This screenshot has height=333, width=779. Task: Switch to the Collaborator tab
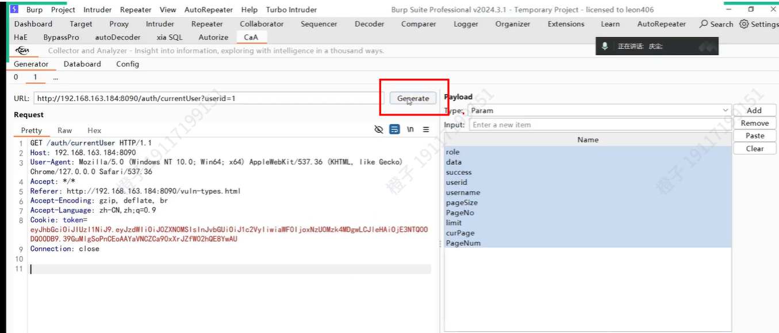262,24
